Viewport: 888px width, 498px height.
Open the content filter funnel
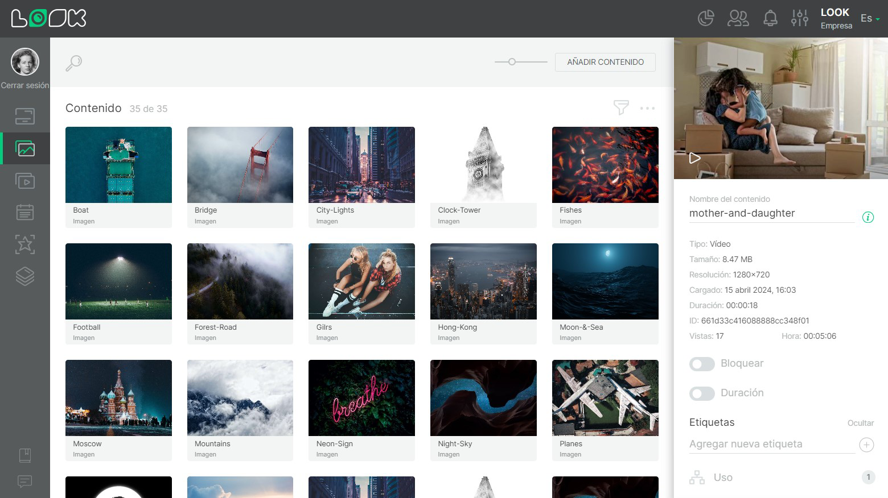point(621,107)
